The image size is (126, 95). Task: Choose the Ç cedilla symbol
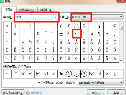[x=115, y=42]
